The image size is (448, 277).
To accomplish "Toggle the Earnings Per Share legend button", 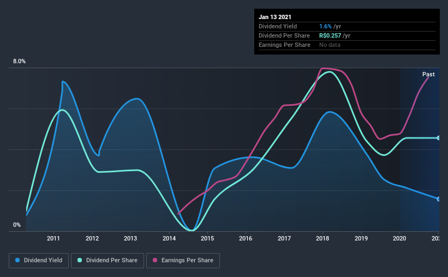I will coord(183,261).
